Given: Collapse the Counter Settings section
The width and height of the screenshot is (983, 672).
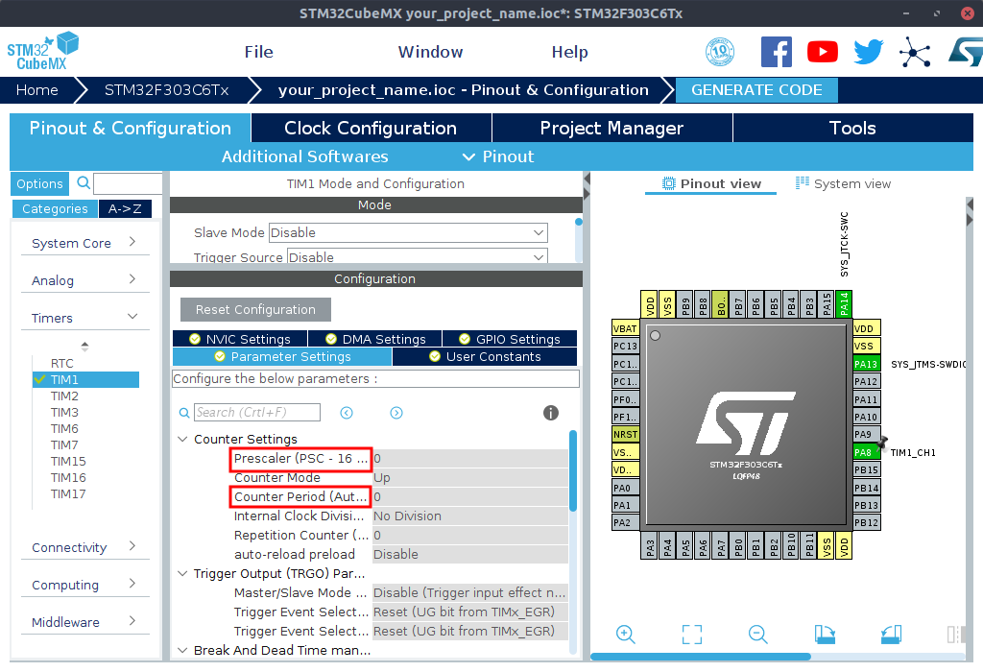Looking at the screenshot, I should (183, 440).
